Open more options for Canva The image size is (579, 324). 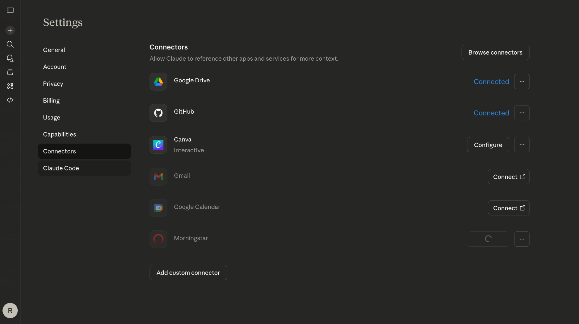pos(522,145)
